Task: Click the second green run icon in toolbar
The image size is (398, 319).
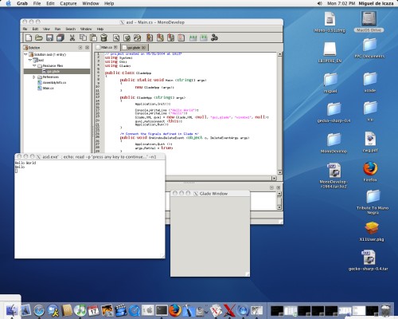Action: pyautogui.click(x=204, y=37)
